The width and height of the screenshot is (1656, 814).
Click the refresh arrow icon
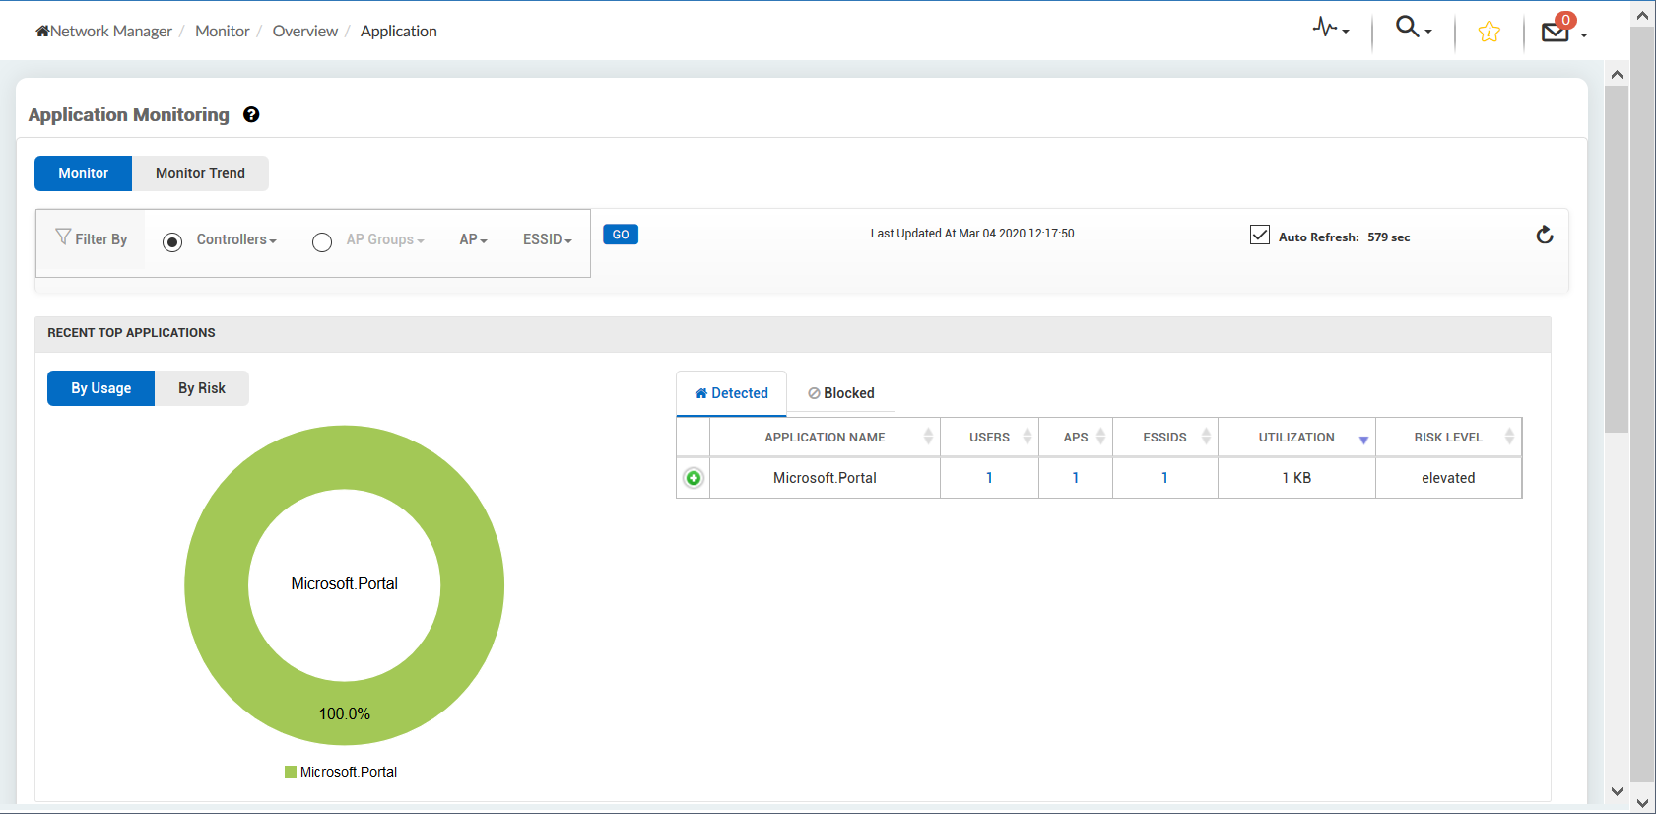coord(1545,235)
